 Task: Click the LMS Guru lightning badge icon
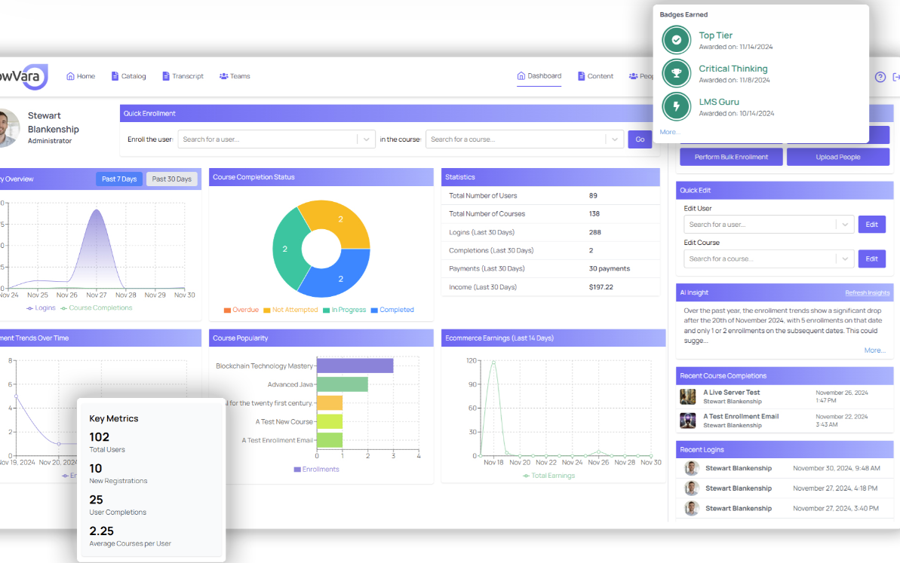coord(676,106)
